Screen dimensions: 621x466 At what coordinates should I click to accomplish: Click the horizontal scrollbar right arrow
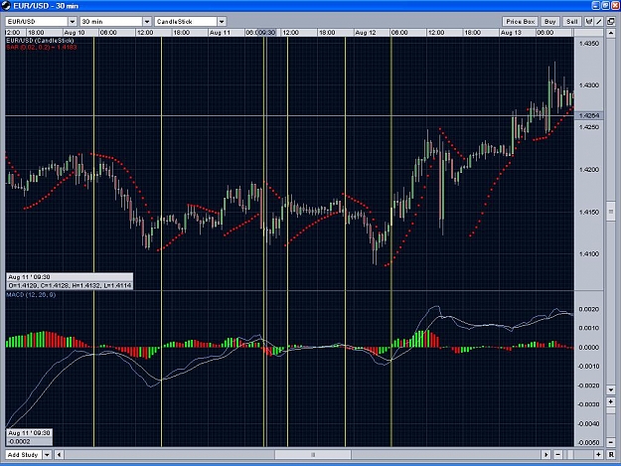[545, 454]
